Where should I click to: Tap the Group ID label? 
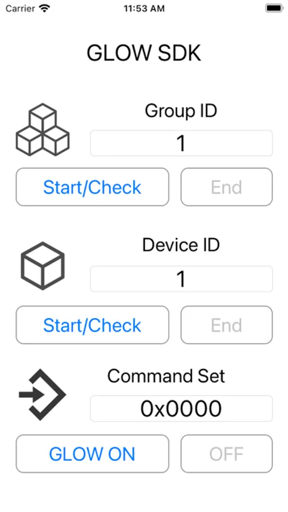click(x=181, y=111)
